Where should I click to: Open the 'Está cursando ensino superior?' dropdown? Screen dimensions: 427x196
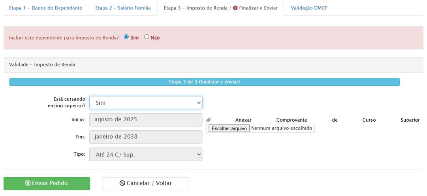click(x=146, y=103)
